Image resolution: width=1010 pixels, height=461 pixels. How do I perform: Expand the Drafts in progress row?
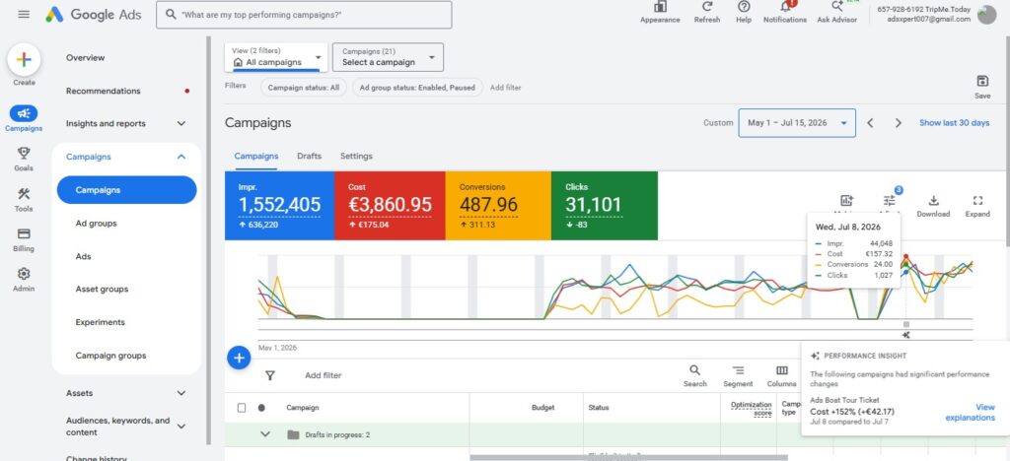pyautogui.click(x=264, y=434)
